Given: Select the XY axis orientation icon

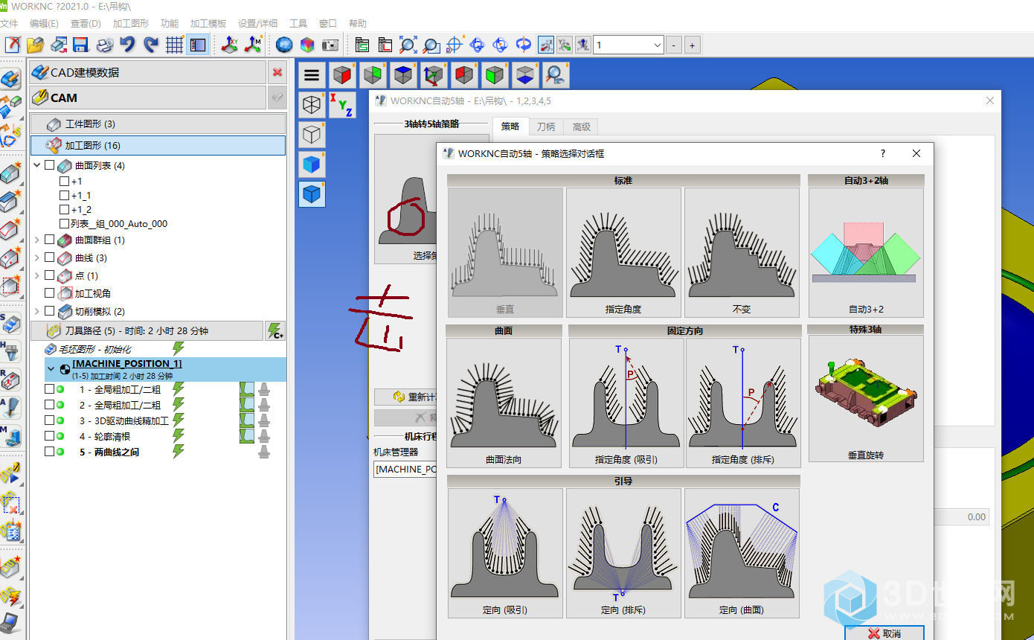Looking at the screenshot, I should tap(230, 45).
